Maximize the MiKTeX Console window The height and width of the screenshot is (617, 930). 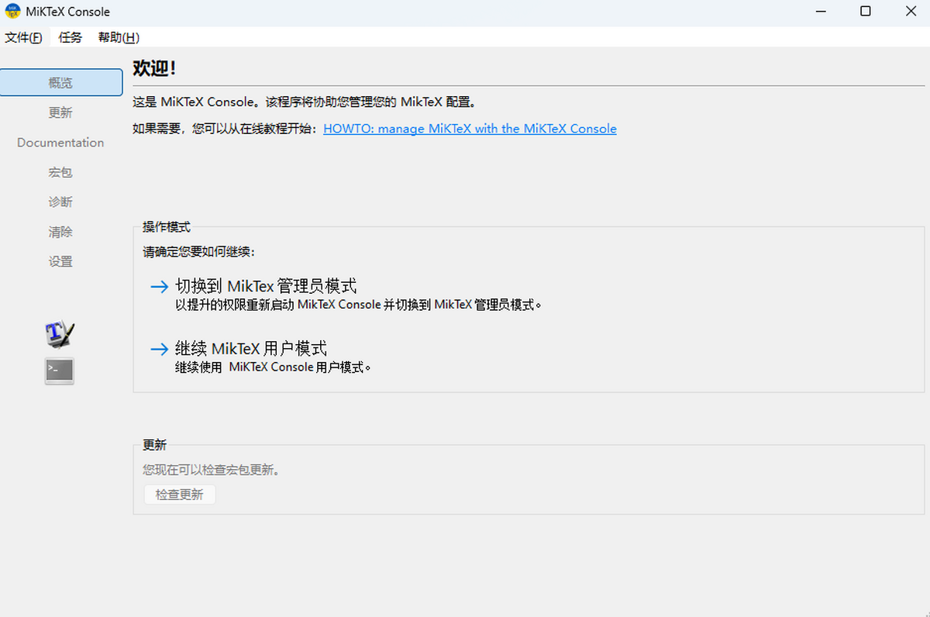click(866, 12)
